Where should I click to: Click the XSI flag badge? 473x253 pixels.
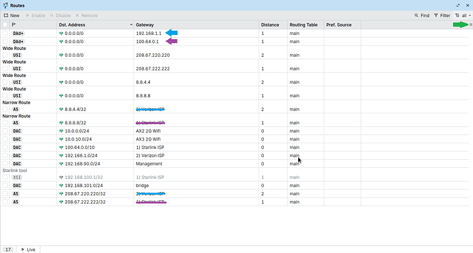(x=17, y=178)
